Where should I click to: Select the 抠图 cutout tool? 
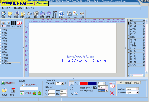click(x=42, y=15)
